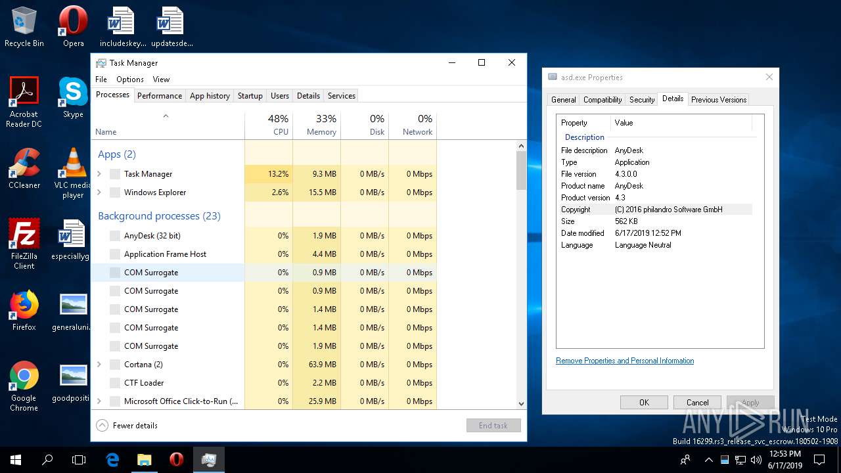This screenshot has width=841, height=473.
Task: Launch Firefox from the desktop icon
Action: point(24,311)
